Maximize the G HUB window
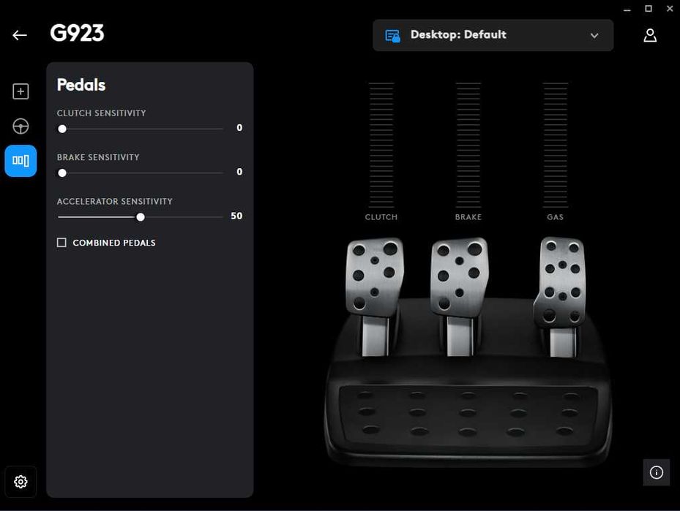Viewport: 680px width, 511px height. pyautogui.click(x=649, y=9)
